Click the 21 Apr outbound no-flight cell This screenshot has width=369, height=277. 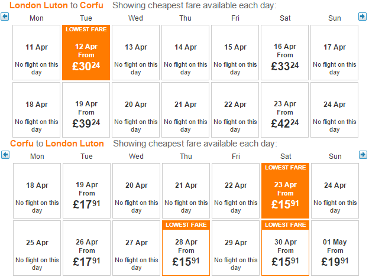pyautogui.click(x=186, y=110)
